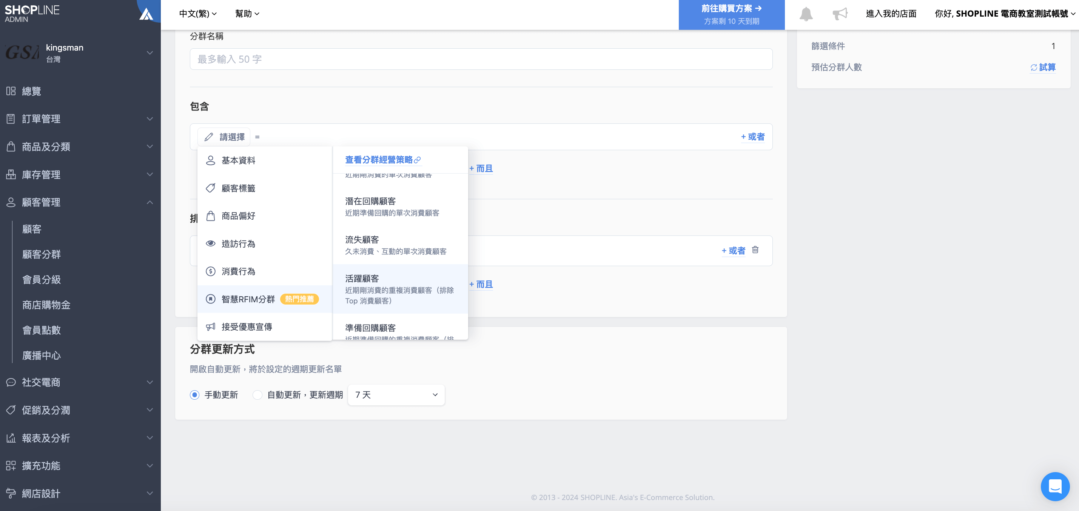The width and height of the screenshot is (1079, 511).
Task: Choose 顧客標籤 in the condition menu
Action: coord(265,188)
